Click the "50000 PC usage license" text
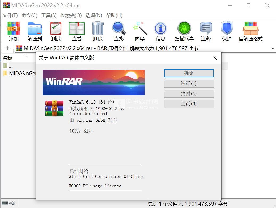 pos(95,186)
